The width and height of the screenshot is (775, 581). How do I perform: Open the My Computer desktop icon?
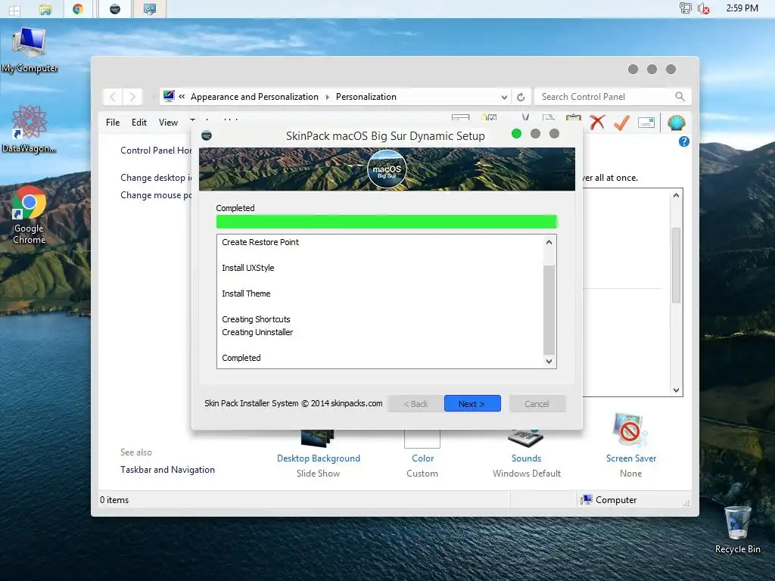(x=30, y=50)
